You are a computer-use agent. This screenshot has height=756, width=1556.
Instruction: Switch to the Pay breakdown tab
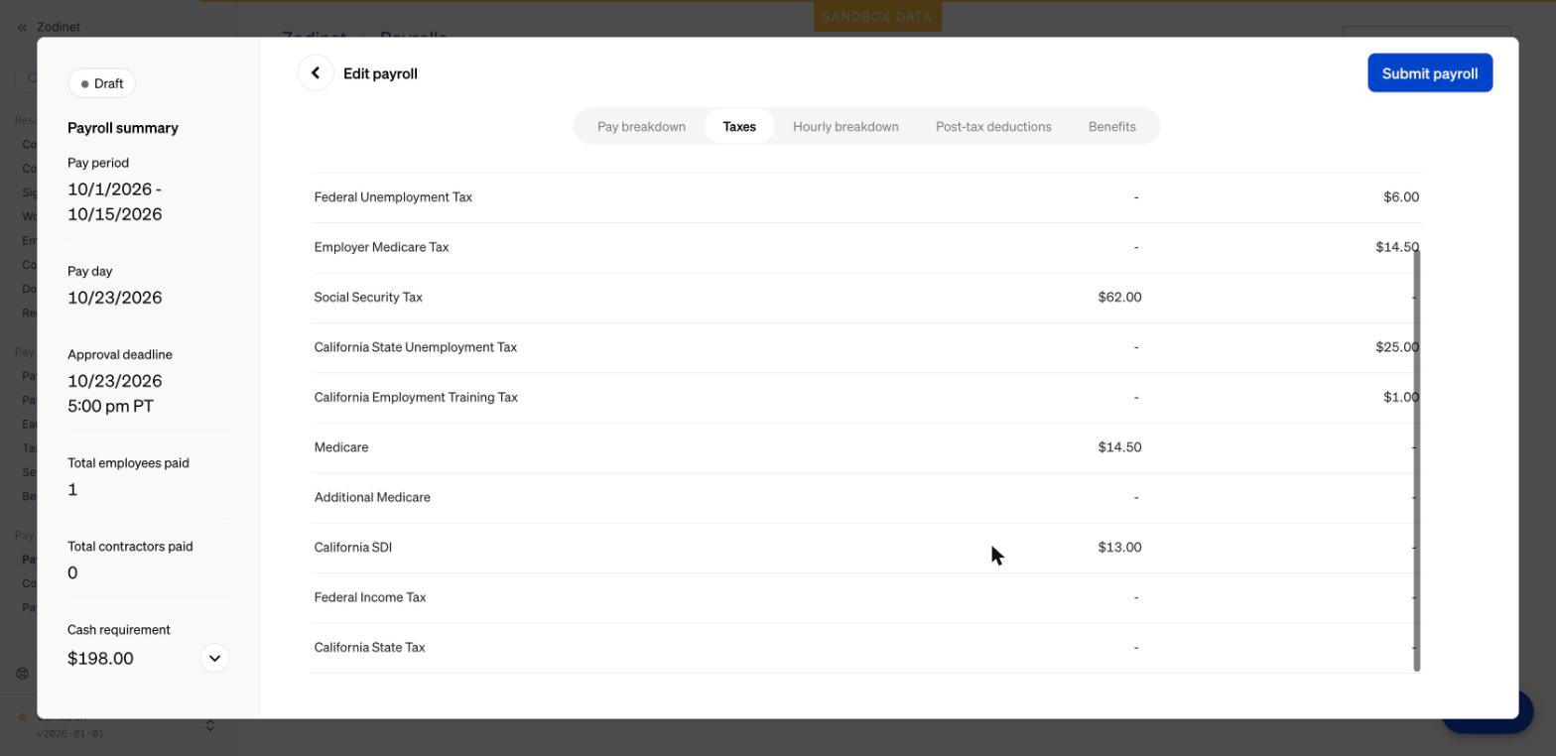tap(641, 127)
